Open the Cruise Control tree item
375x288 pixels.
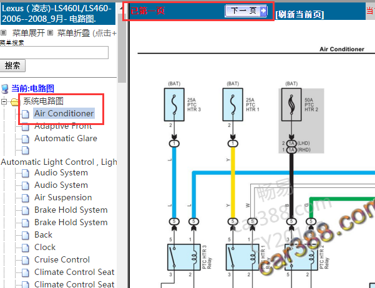[x=62, y=259]
